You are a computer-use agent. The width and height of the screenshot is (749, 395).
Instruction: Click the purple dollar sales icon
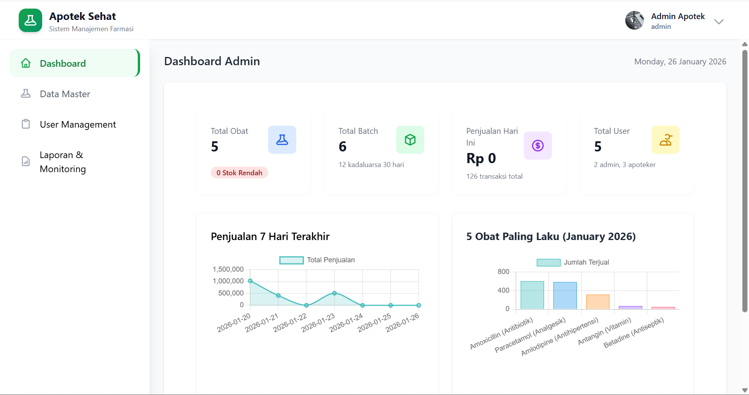[537, 146]
